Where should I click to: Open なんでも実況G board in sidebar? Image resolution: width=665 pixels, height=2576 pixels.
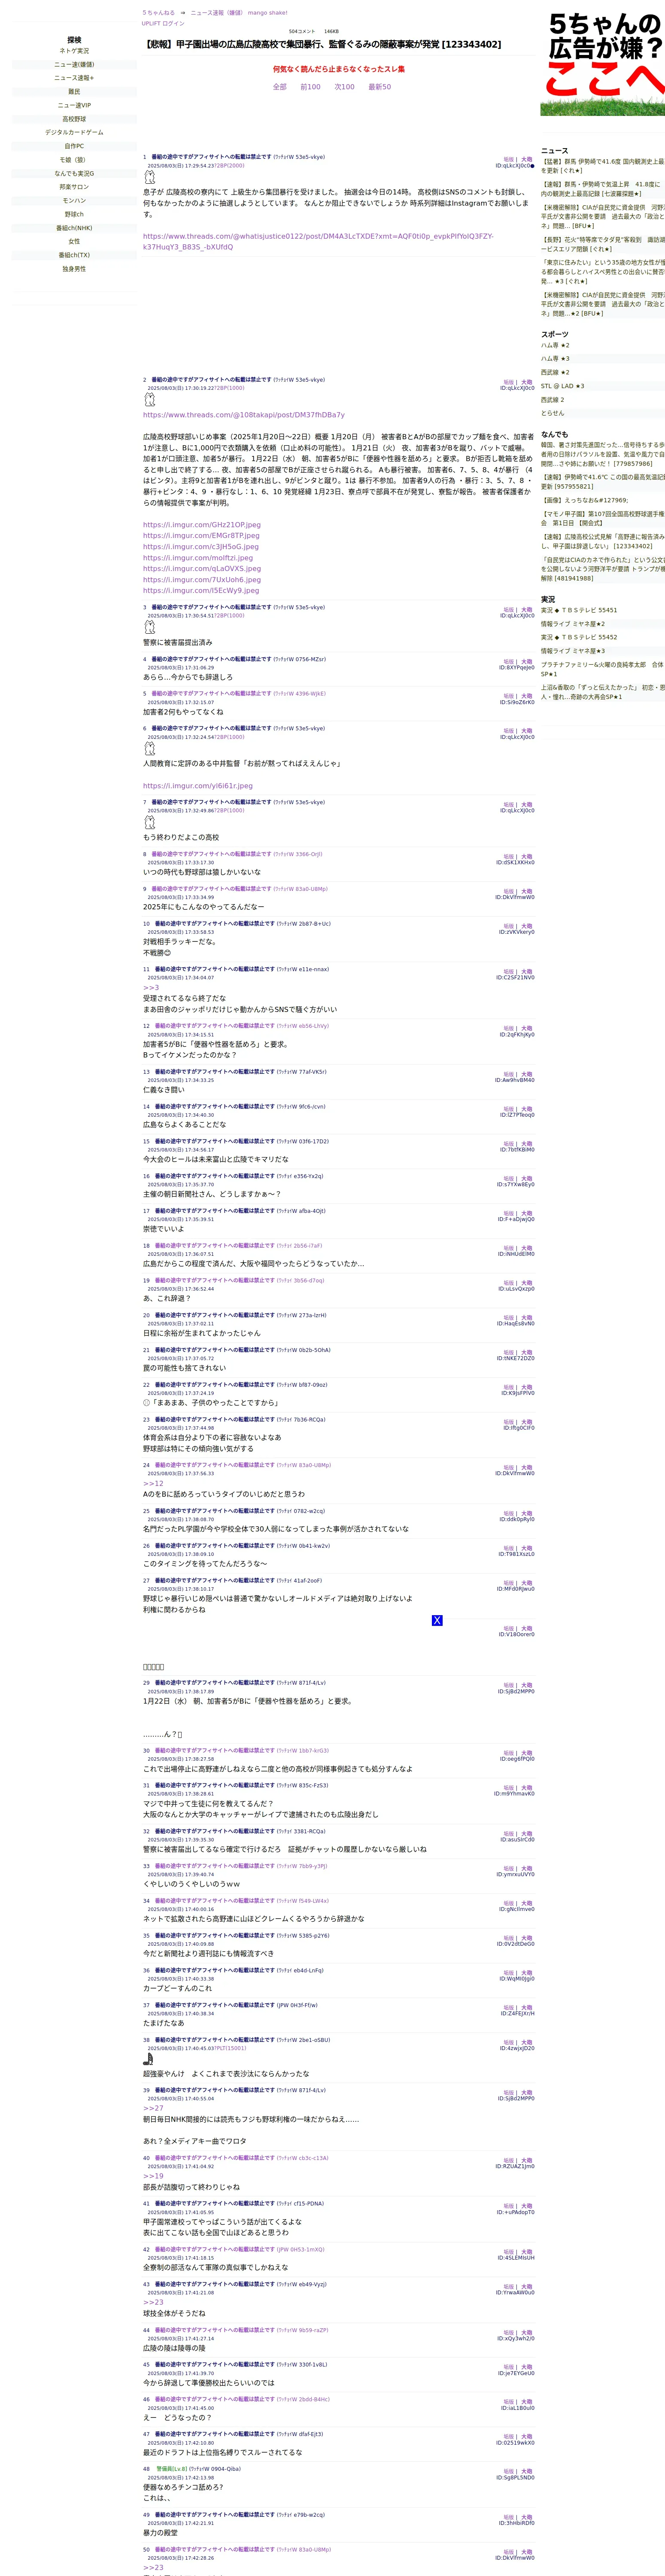74,173
